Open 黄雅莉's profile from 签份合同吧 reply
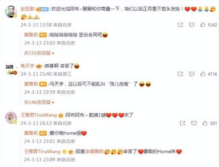The image size is (219, 167). [x=31, y=35]
